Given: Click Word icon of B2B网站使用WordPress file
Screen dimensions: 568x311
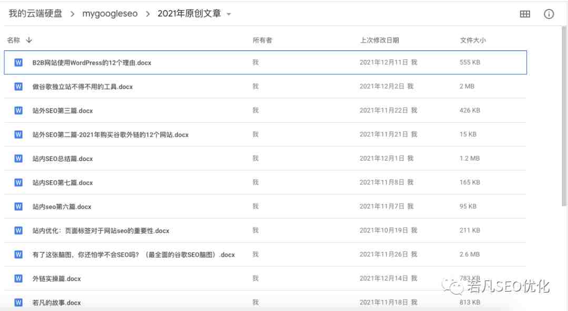Looking at the screenshot, I should click(x=18, y=62).
